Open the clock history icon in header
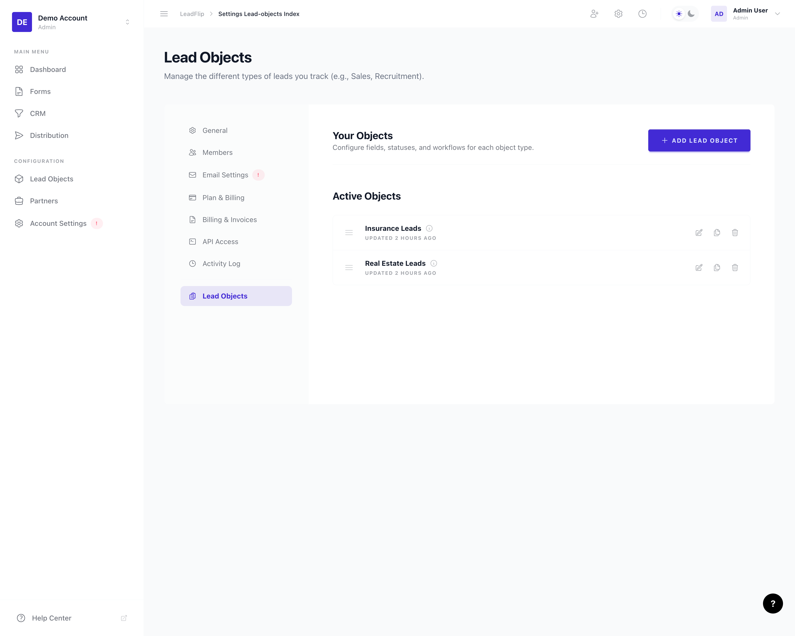795x636 pixels. [x=642, y=14]
